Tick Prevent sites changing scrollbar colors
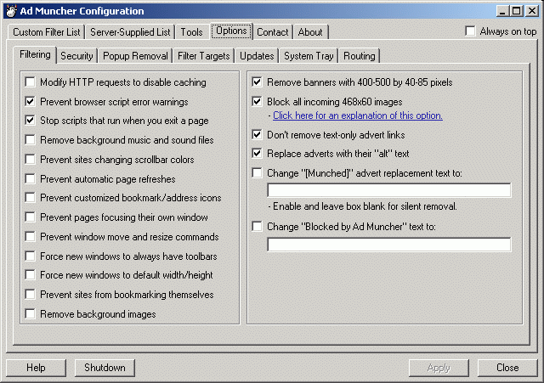This screenshot has width=544, height=383. (x=31, y=159)
